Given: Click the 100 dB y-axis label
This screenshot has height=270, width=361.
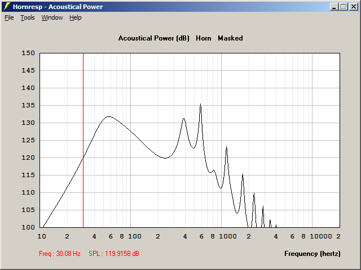Looking at the screenshot, I should pyautogui.click(x=28, y=227).
